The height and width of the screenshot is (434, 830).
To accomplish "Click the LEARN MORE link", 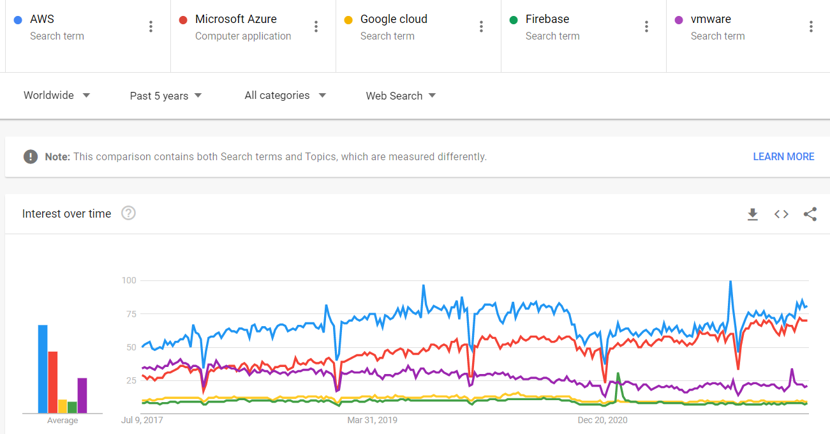I will [783, 156].
